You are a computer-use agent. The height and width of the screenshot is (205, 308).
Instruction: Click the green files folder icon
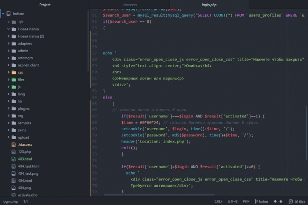[14, 80]
